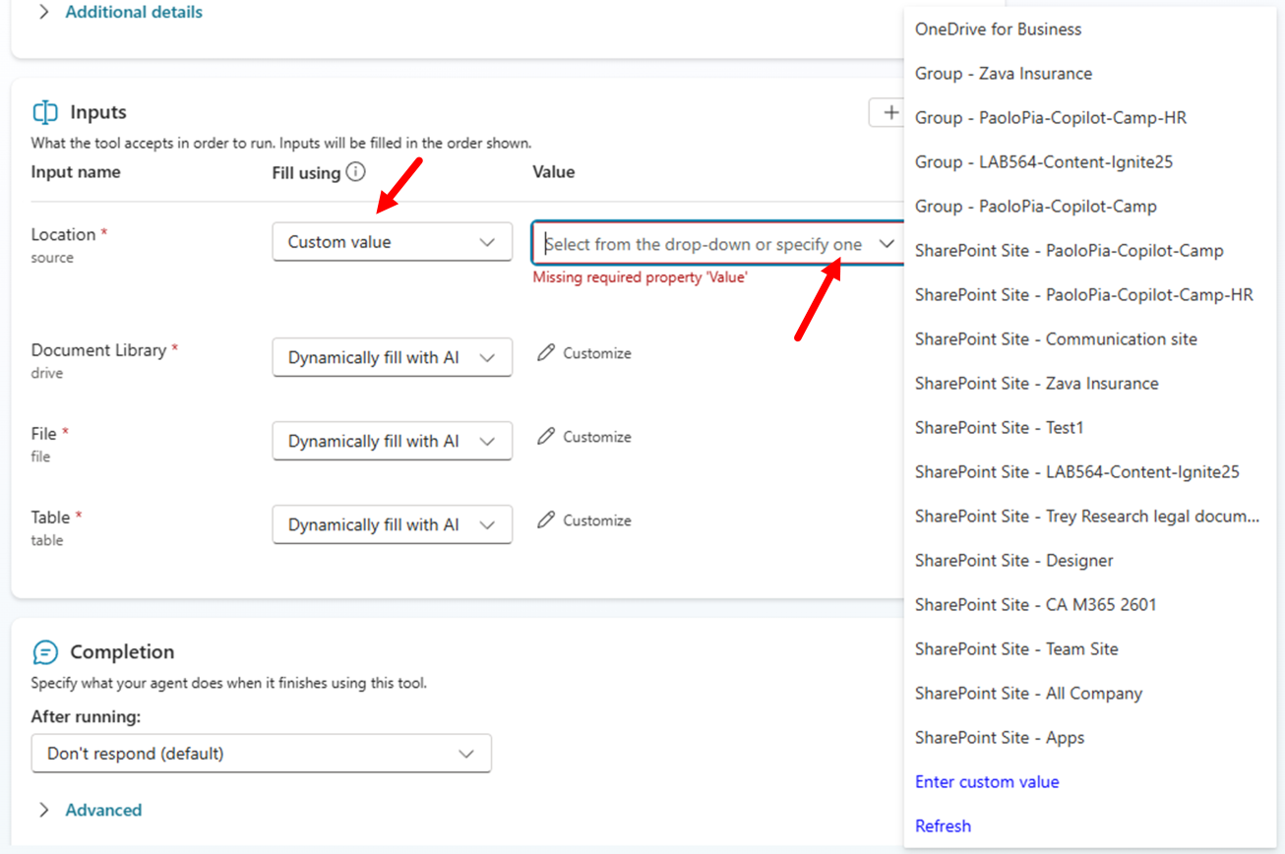Screen dimensions: 1285x854
Task: Click the Refresh link
Action: [943, 825]
